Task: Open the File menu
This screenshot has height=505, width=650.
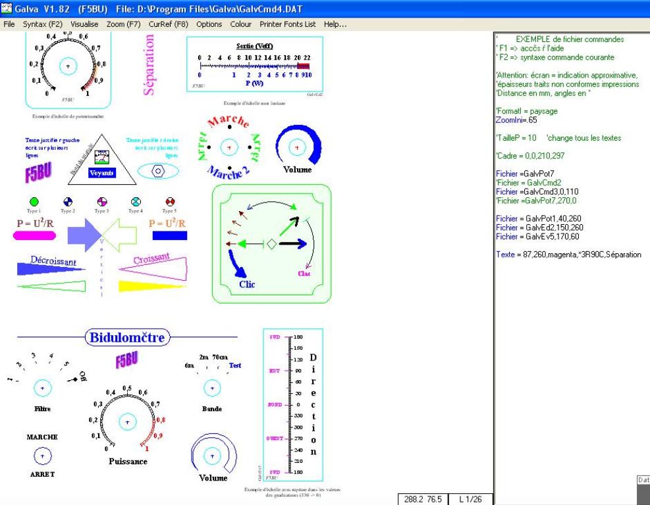Action: [9, 24]
